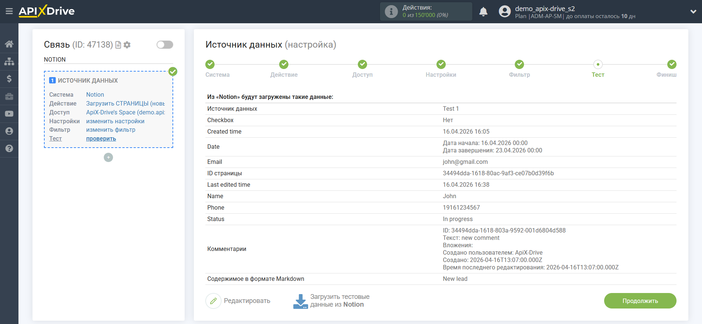Toggle the connection on/off switch
702x324 pixels.
coord(165,45)
